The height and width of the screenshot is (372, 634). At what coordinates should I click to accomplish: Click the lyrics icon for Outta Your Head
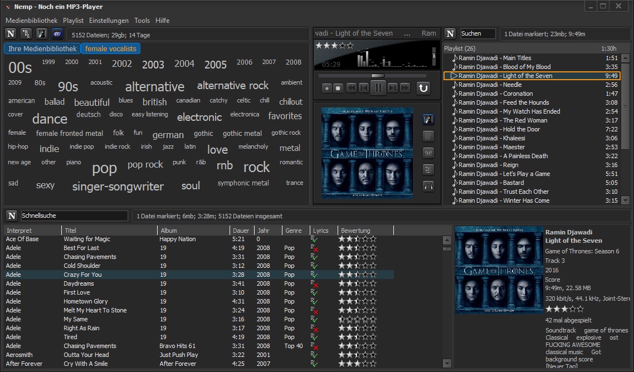tap(314, 355)
